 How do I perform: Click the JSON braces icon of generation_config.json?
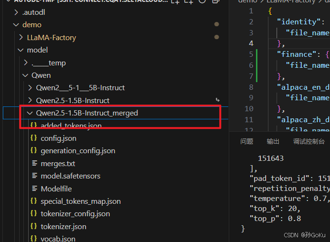click(x=34, y=150)
